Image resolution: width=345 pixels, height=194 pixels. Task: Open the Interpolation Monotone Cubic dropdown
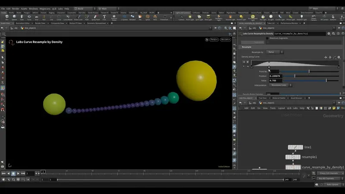click(x=281, y=85)
